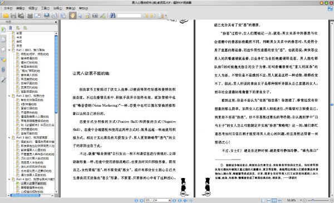Click the binoculars Find icon
Screen dimensions: 334x203
coord(112,16)
